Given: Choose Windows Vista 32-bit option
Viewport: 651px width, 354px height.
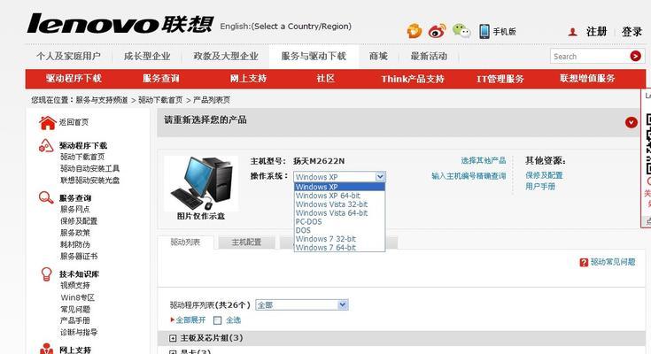Looking at the screenshot, I should 339,204.
